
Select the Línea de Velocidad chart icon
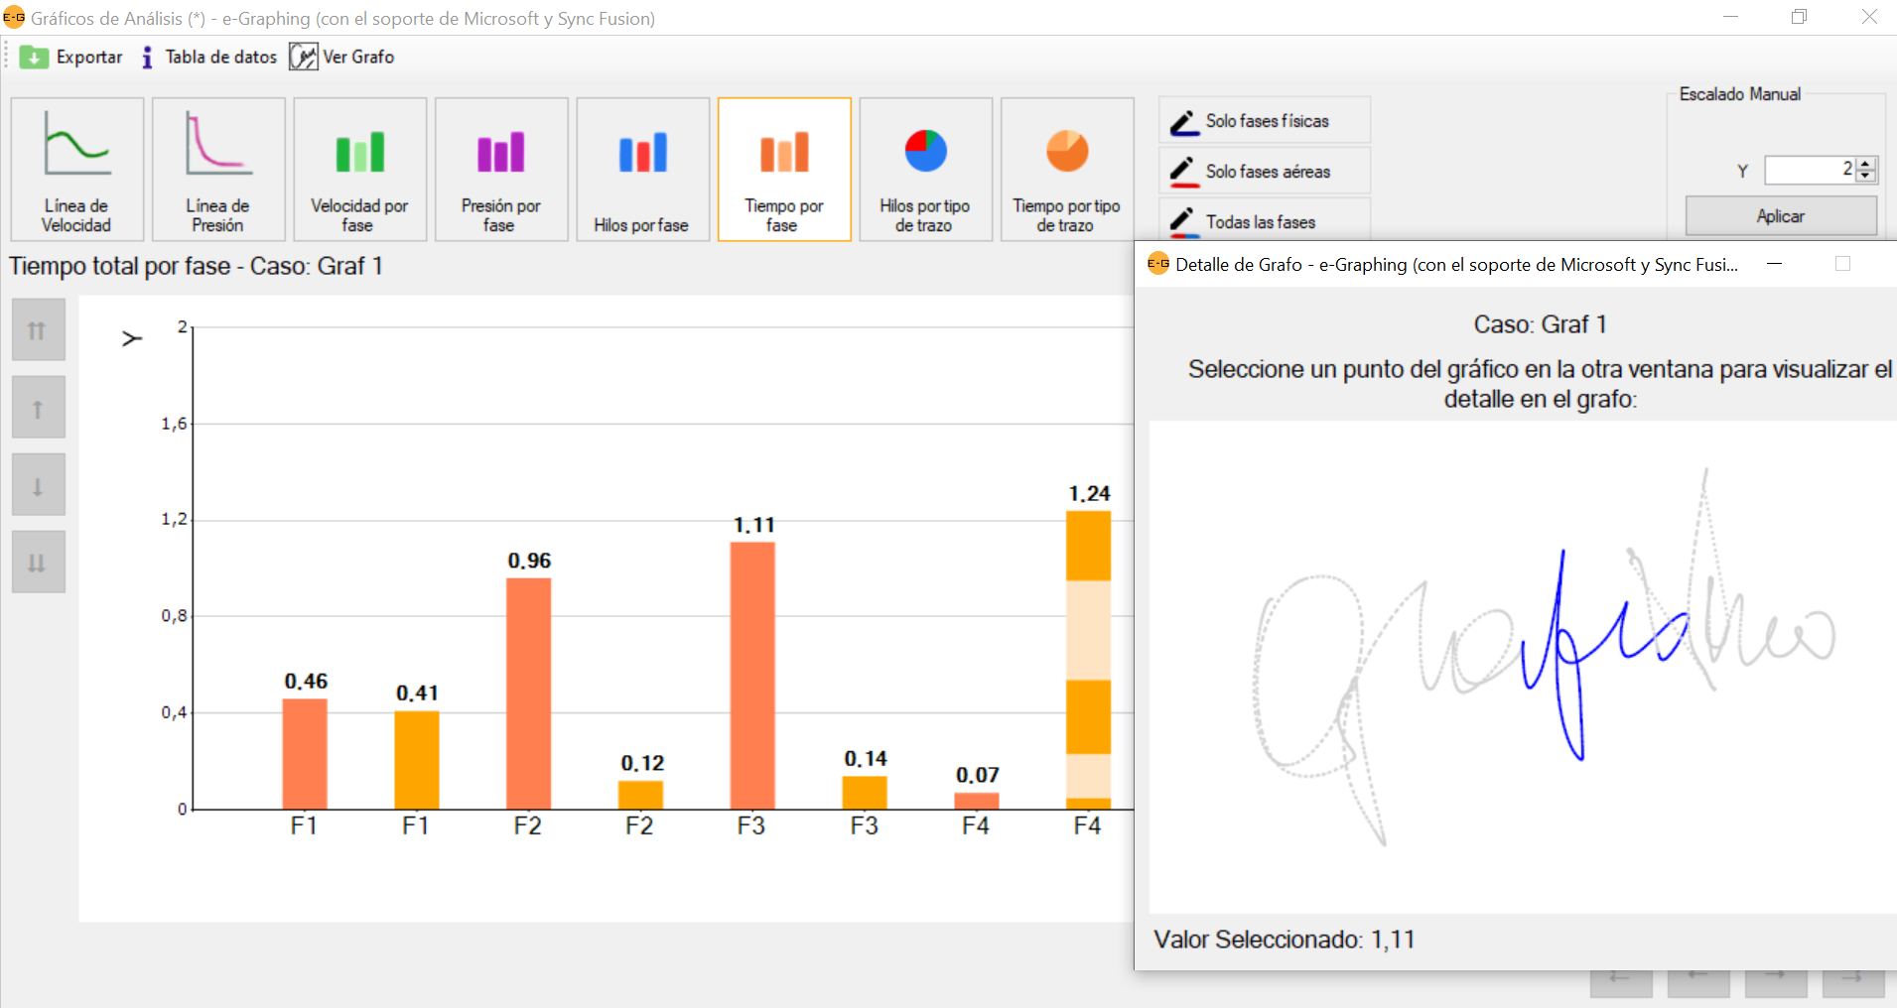coord(77,169)
